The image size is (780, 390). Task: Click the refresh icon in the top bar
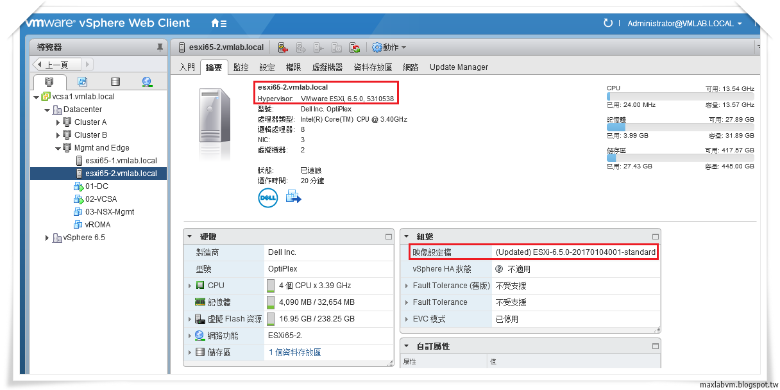click(607, 23)
